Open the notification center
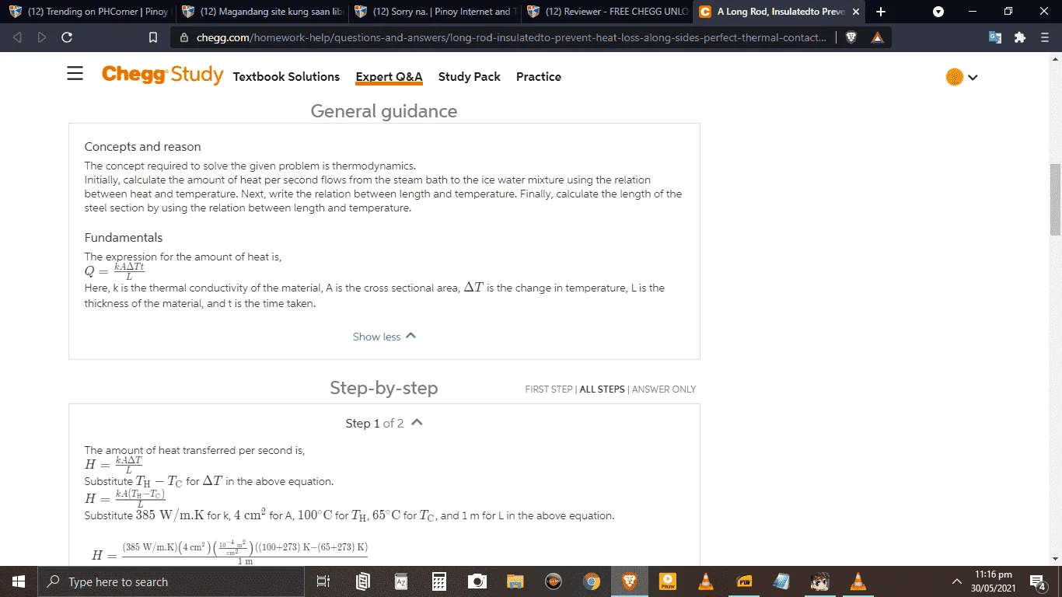This screenshot has width=1062, height=597. [x=1037, y=581]
